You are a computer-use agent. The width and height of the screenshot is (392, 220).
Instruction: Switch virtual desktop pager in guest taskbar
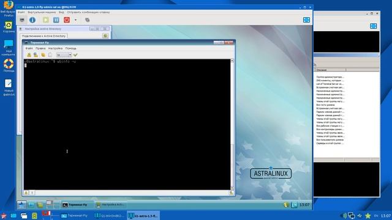point(53,205)
